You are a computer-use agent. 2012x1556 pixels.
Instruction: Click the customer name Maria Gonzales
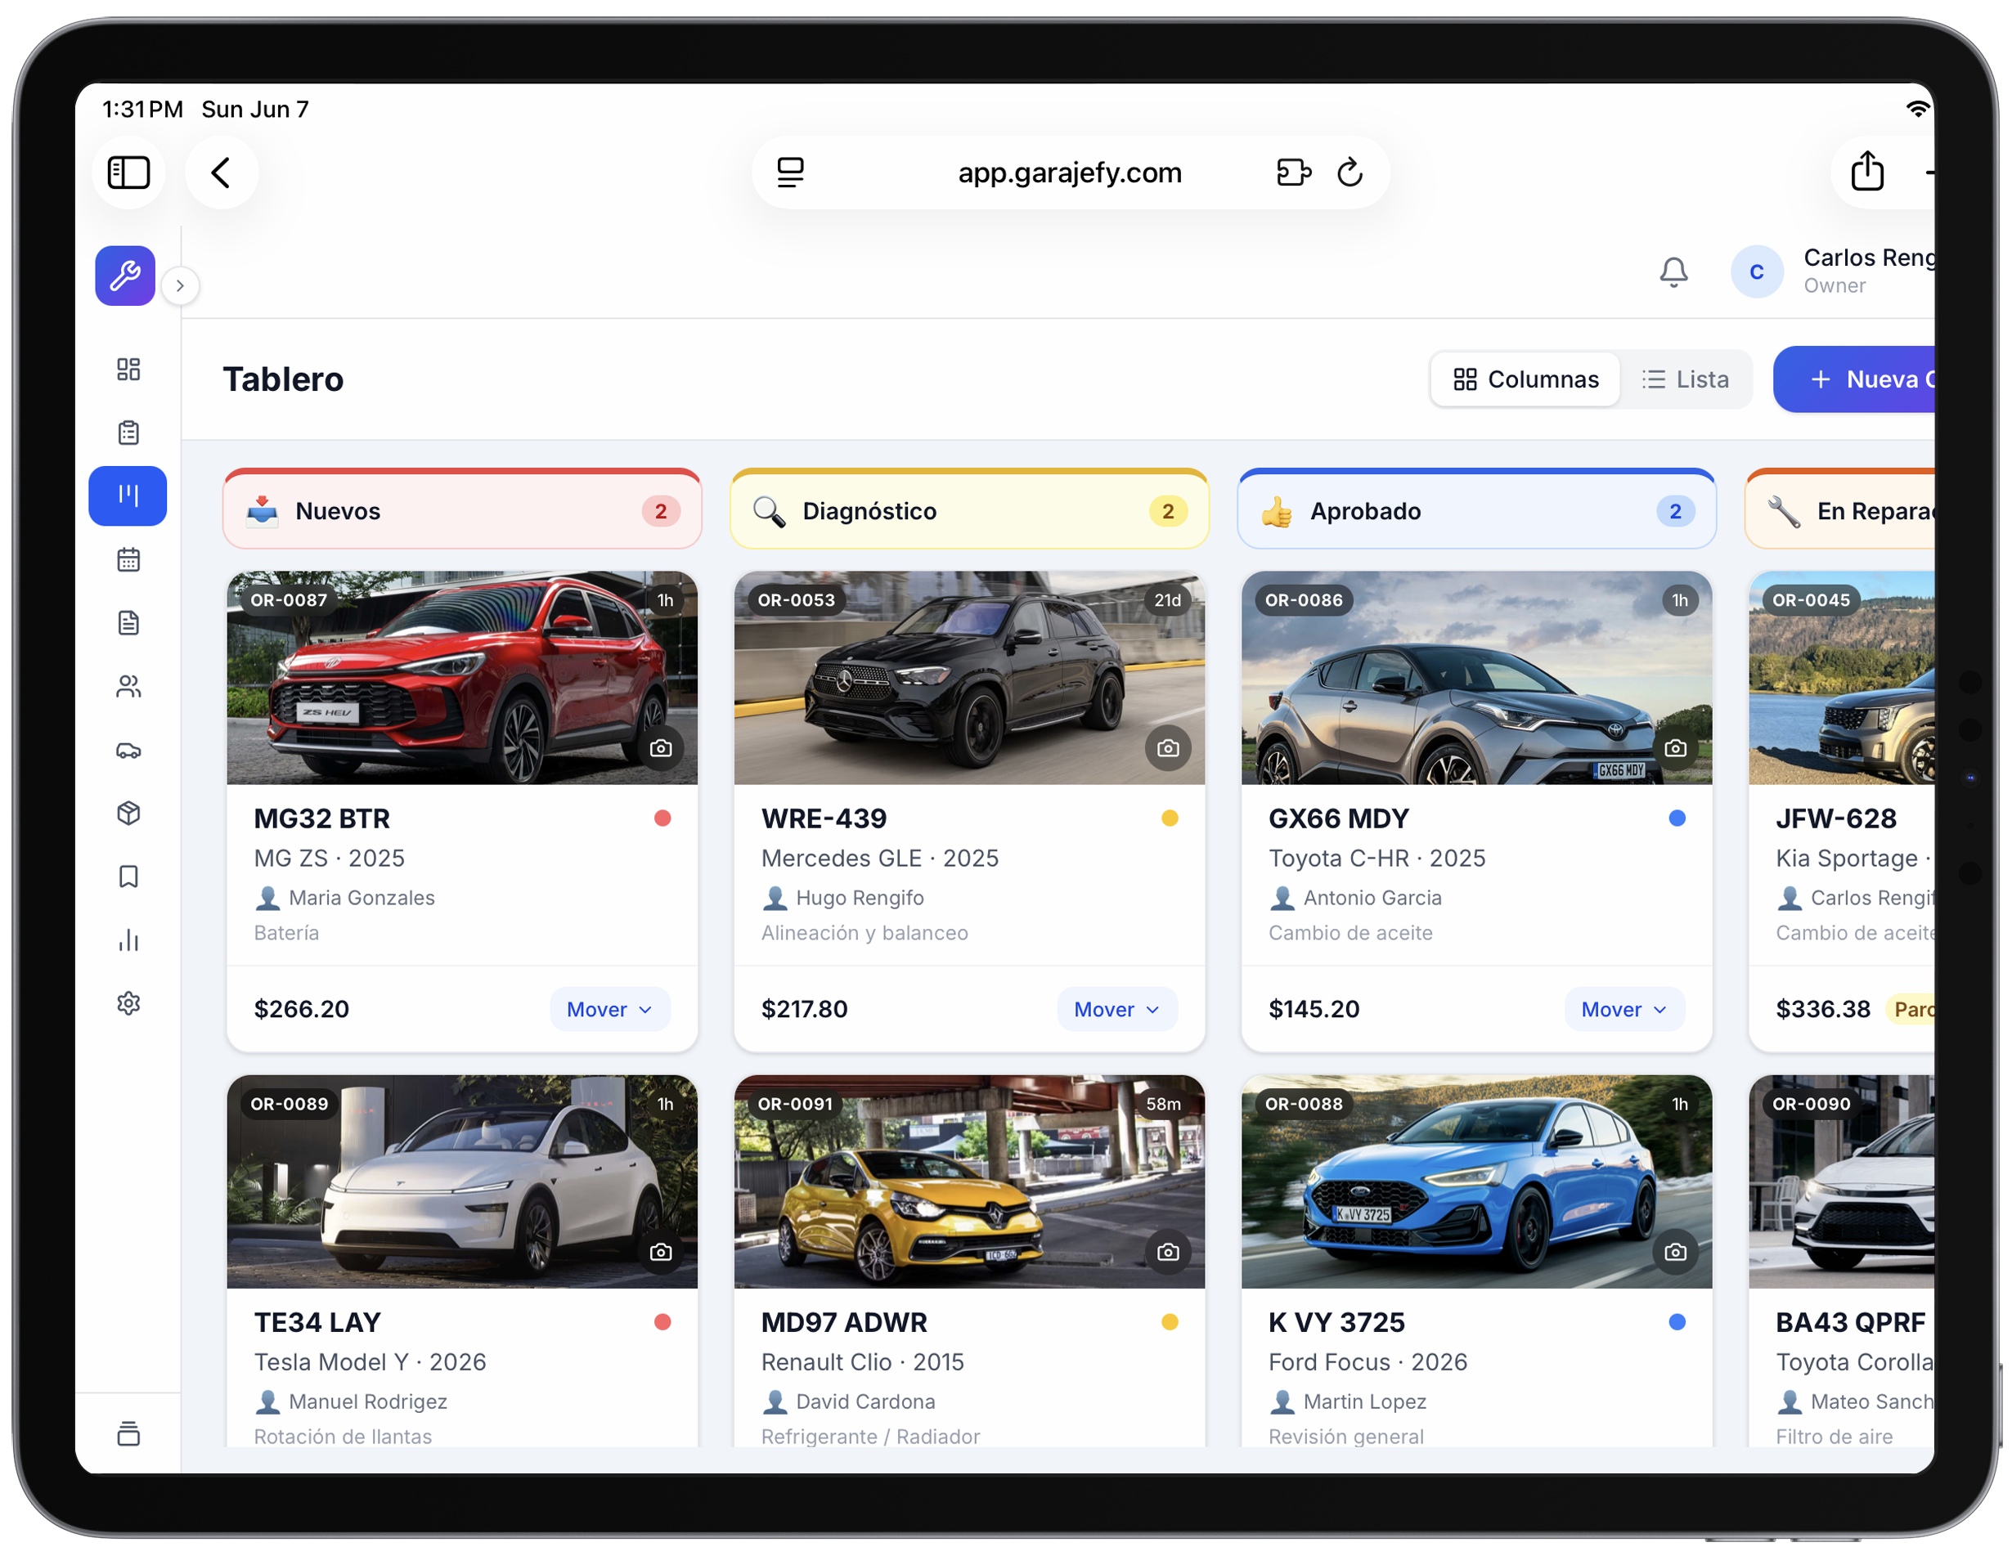[362, 899]
